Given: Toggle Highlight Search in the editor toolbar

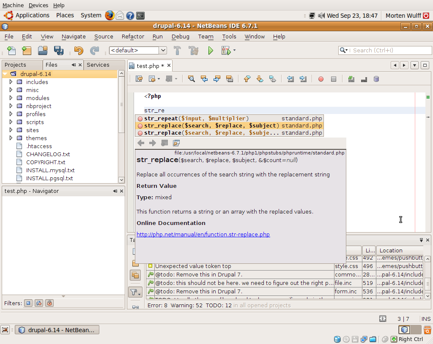Looking at the screenshot, I should click(230, 79).
